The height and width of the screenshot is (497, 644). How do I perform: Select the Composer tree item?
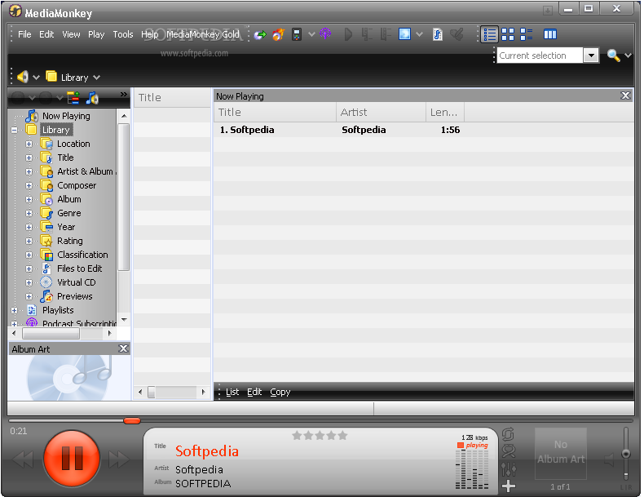(x=77, y=185)
